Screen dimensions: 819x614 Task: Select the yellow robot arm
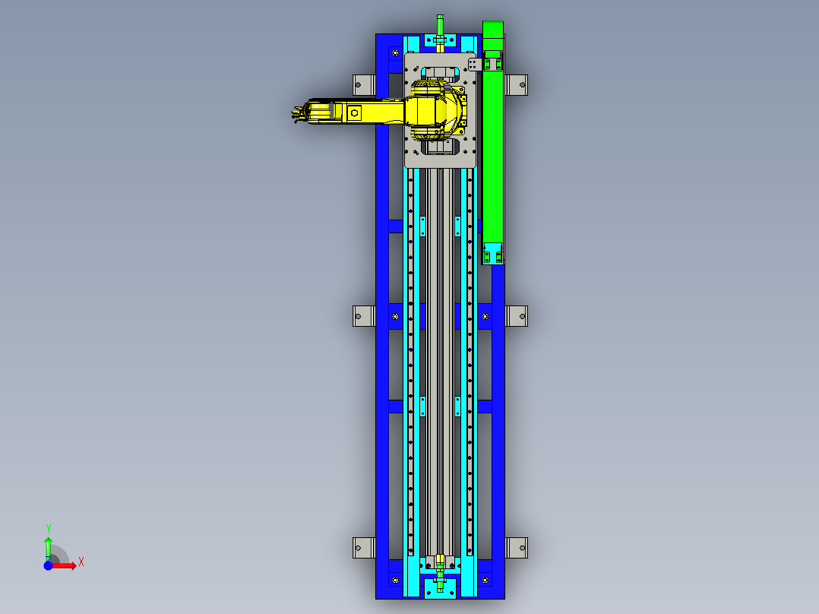[x=357, y=112]
